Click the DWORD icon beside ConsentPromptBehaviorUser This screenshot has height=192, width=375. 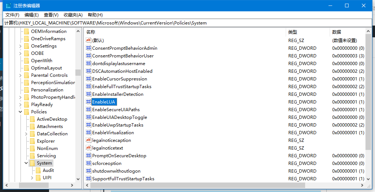tap(89, 56)
